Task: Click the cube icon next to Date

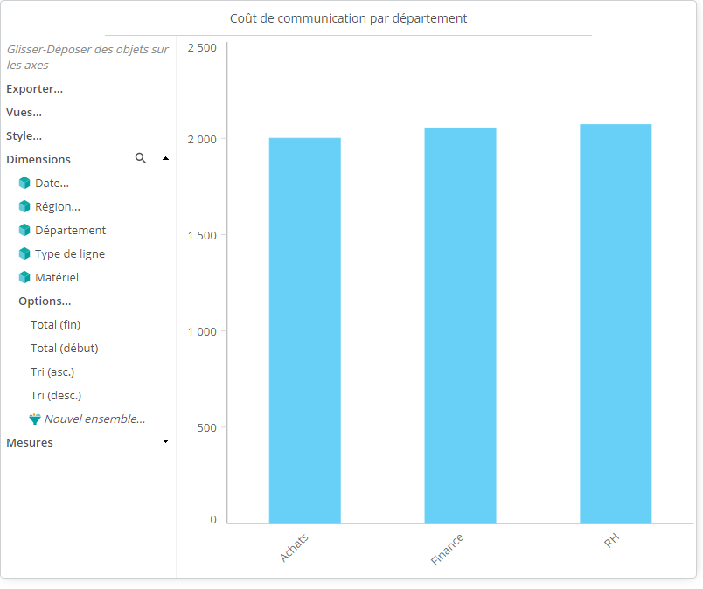Action: click(24, 183)
